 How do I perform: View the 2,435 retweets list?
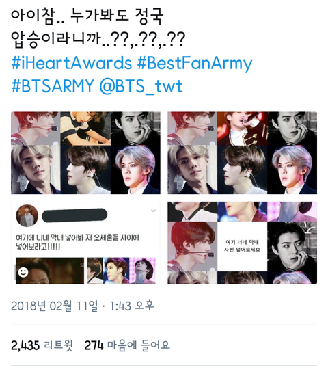point(42,345)
